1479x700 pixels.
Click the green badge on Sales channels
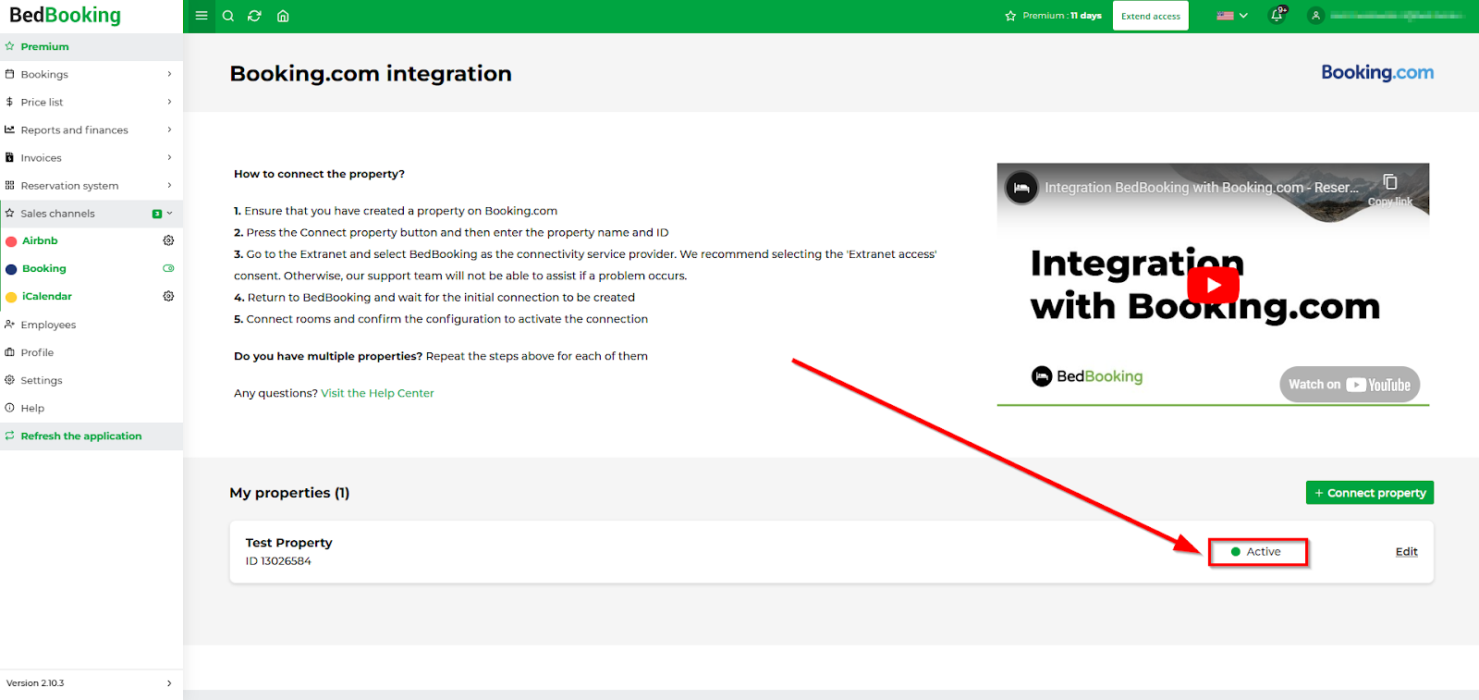click(157, 214)
